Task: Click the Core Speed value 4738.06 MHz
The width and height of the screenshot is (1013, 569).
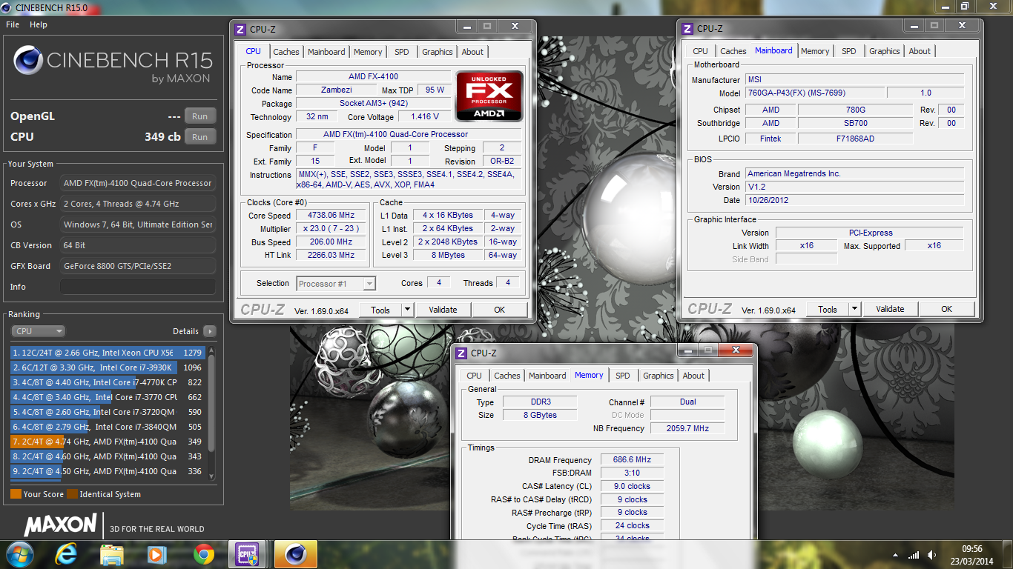Action: (x=331, y=216)
